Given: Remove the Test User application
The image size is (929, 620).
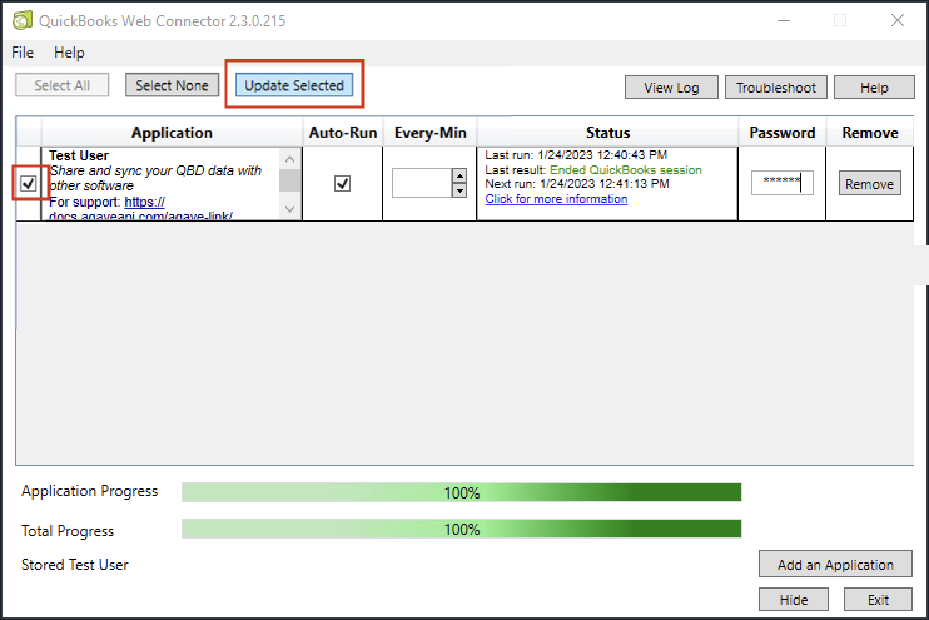Looking at the screenshot, I should [870, 183].
